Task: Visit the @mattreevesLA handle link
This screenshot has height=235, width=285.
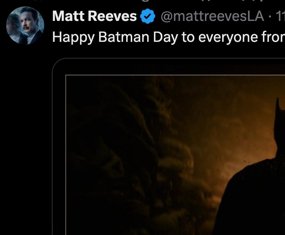Action: (212, 16)
